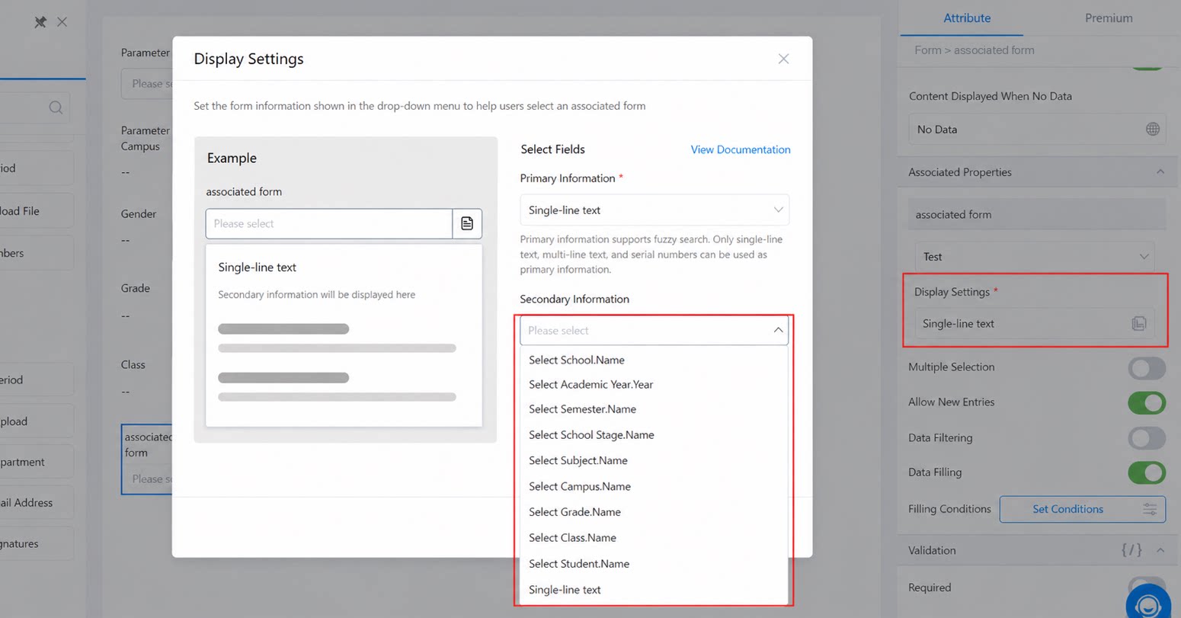This screenshot has width=1181, height=618.
Task: Enable the Multiple Selection toggle
Action: (x=1147, y=368)
